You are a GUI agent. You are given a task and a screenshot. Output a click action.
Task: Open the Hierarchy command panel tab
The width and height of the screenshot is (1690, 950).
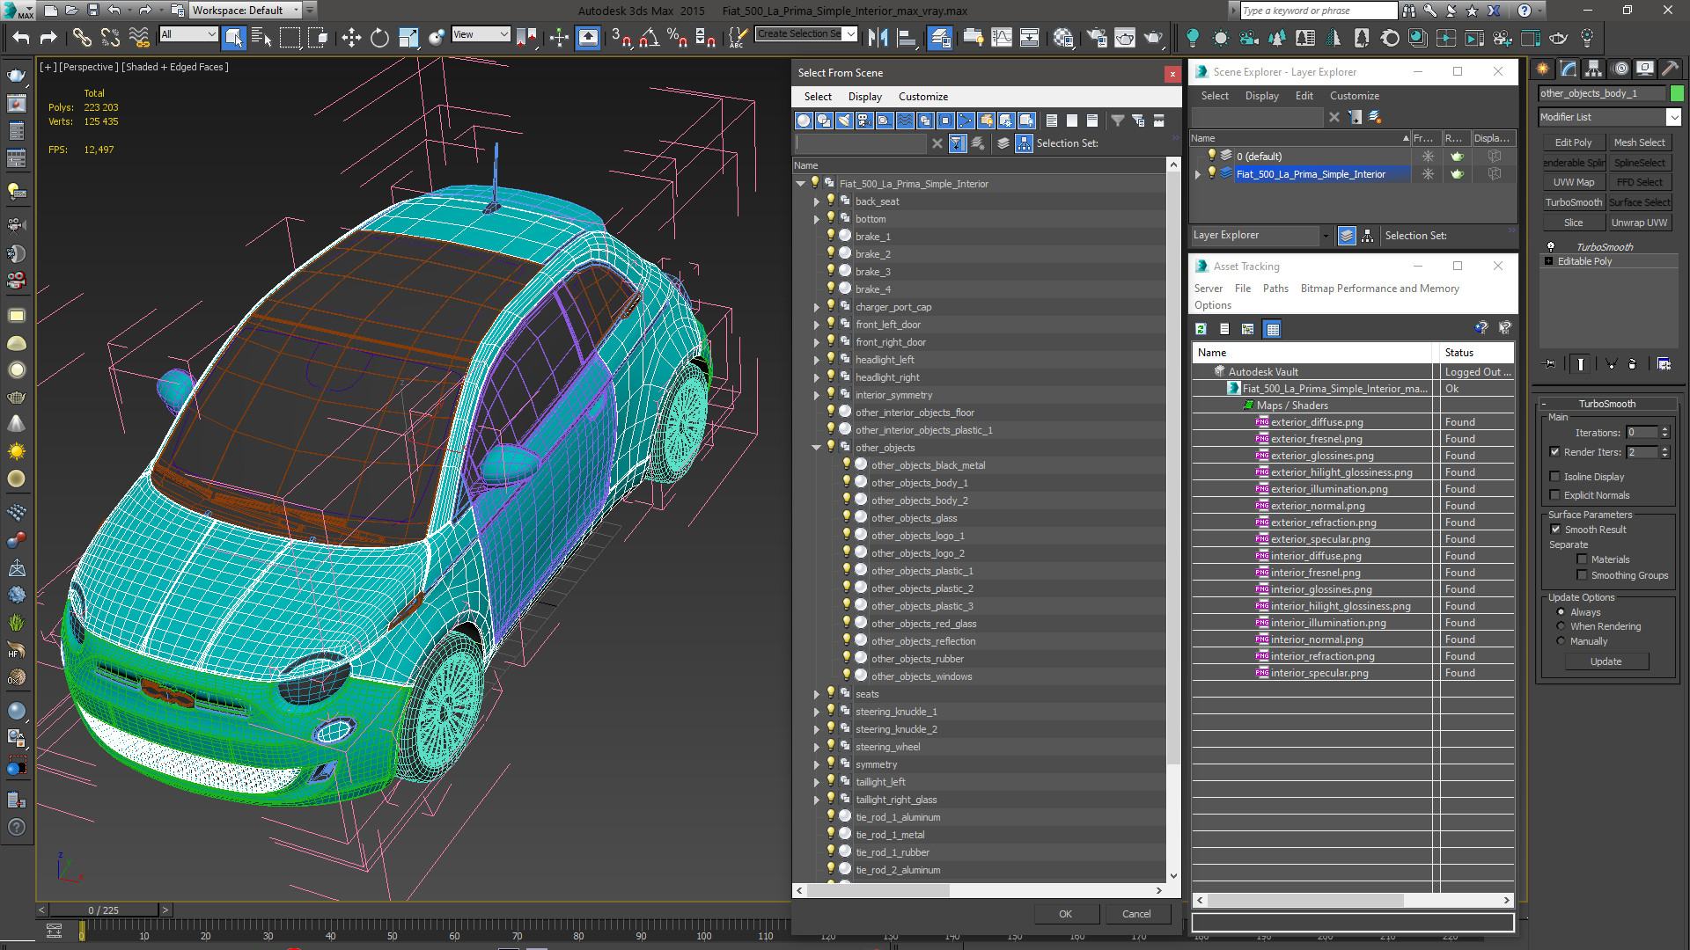coord(1593,69)
